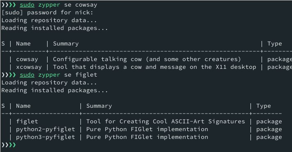292x152 pixels.
Task: Select python2-pyfiglet package entry
Action: 46,129
